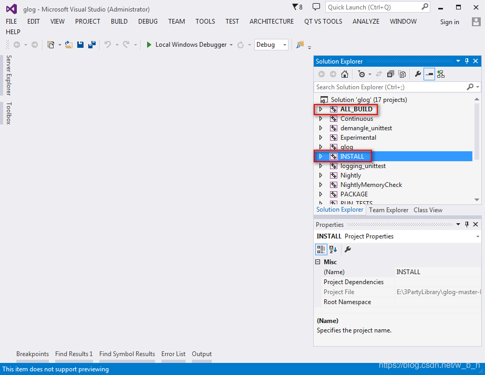This screenshot has height=375, width=485.
Task: Open the ARCHITECTURE menu
Action: click(x=272, y=22)
